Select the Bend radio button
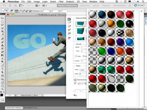Viewport: 147px width, 110px height. (x=84, y=56)
